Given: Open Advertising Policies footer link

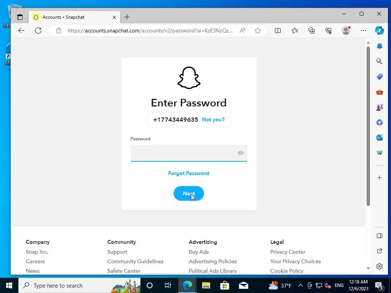Looking at the screenshot, I should point(213,261).
